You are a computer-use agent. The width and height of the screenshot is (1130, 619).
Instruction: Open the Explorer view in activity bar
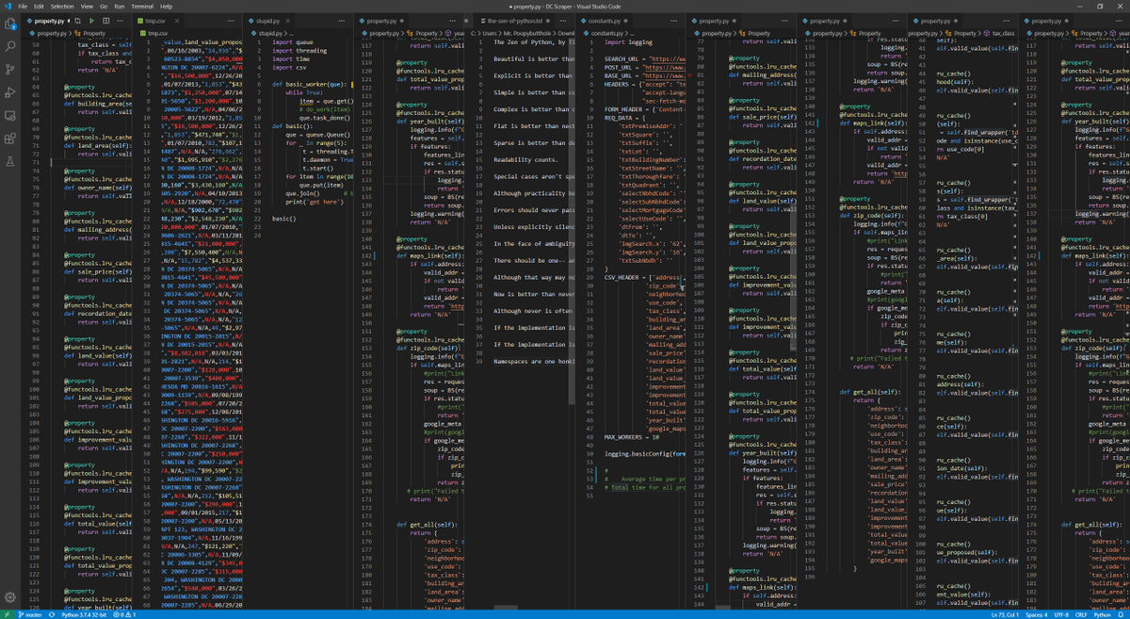[x=10, y=23]
